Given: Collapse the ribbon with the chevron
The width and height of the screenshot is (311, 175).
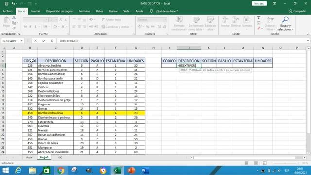Looking at the screenshot, I should [308, 34].
